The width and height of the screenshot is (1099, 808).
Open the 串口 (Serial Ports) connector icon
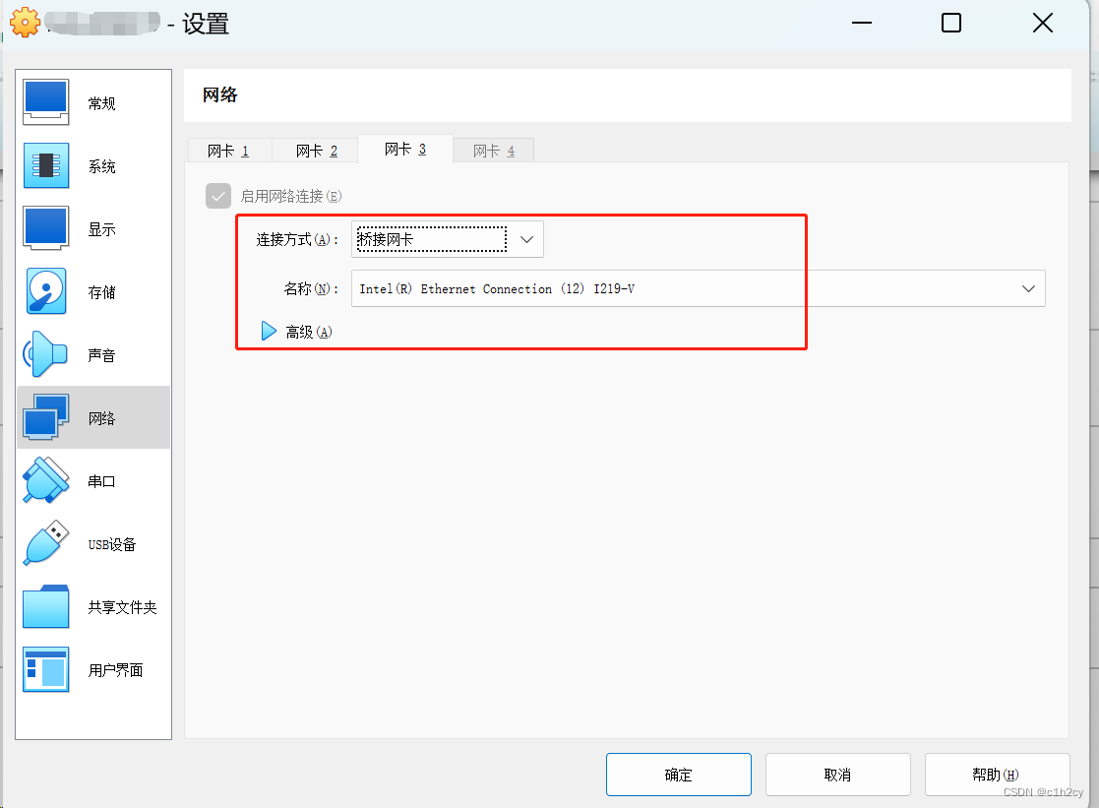click(x=45, y=480)
